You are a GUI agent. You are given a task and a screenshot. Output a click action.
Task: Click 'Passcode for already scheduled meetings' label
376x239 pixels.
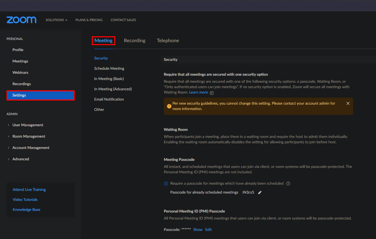click(x=204, y=192)
